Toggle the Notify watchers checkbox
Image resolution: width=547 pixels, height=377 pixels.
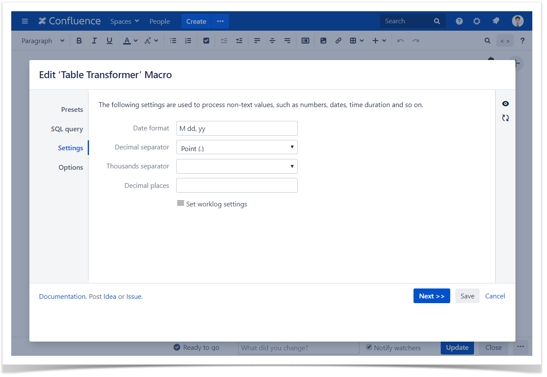coord(369,347)
